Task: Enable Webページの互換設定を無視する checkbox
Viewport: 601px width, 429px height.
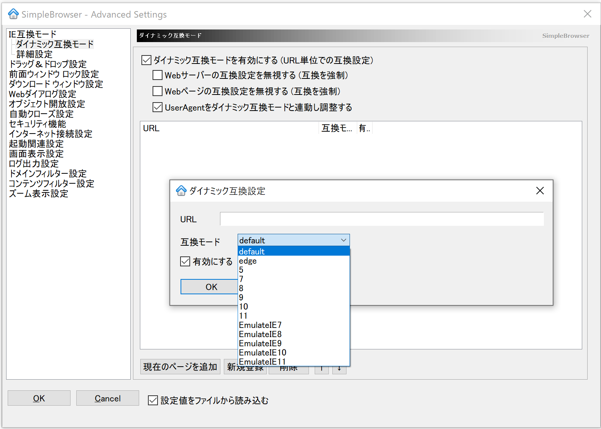Action: [158, 91]
